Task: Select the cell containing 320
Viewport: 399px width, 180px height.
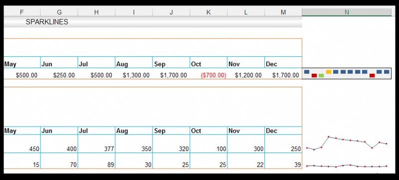Action: tap(171, 144)
